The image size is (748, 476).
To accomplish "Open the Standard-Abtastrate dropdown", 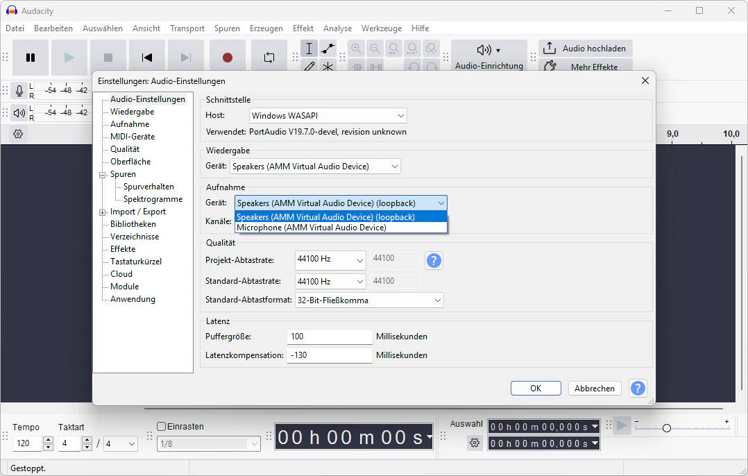I will point(330,282).
